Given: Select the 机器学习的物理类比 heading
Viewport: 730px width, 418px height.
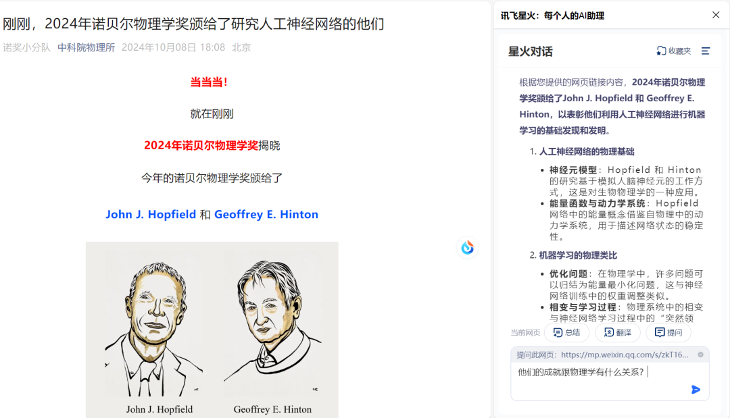Looking at the screenshot, I should pyautogui.click(x=578, y=255).
